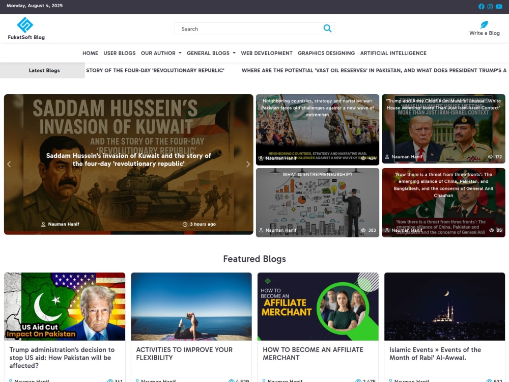Go to previous slide with left arrow
Screen dimensions: 509x382
9,164
